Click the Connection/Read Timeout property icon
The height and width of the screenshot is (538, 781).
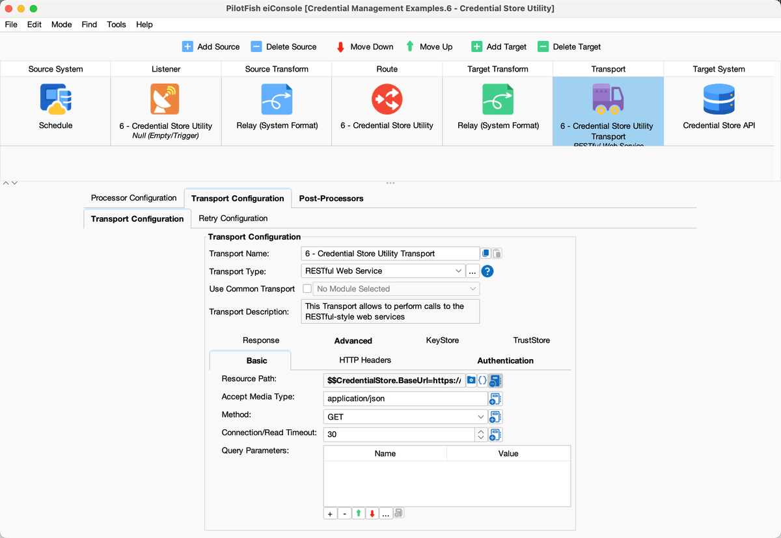coord(495,435)
